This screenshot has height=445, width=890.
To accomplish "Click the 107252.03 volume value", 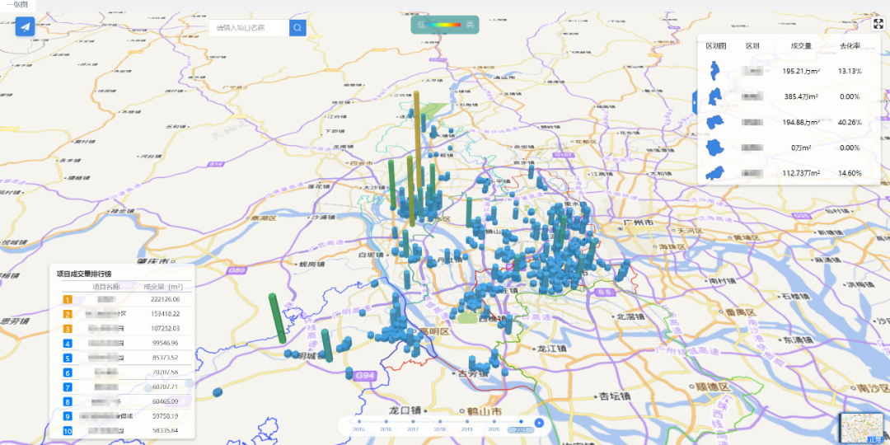I will [165, 329].
